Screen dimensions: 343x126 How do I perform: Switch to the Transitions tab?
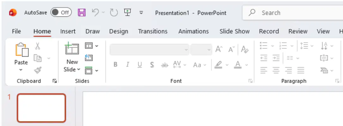click(x=153, y=31)
